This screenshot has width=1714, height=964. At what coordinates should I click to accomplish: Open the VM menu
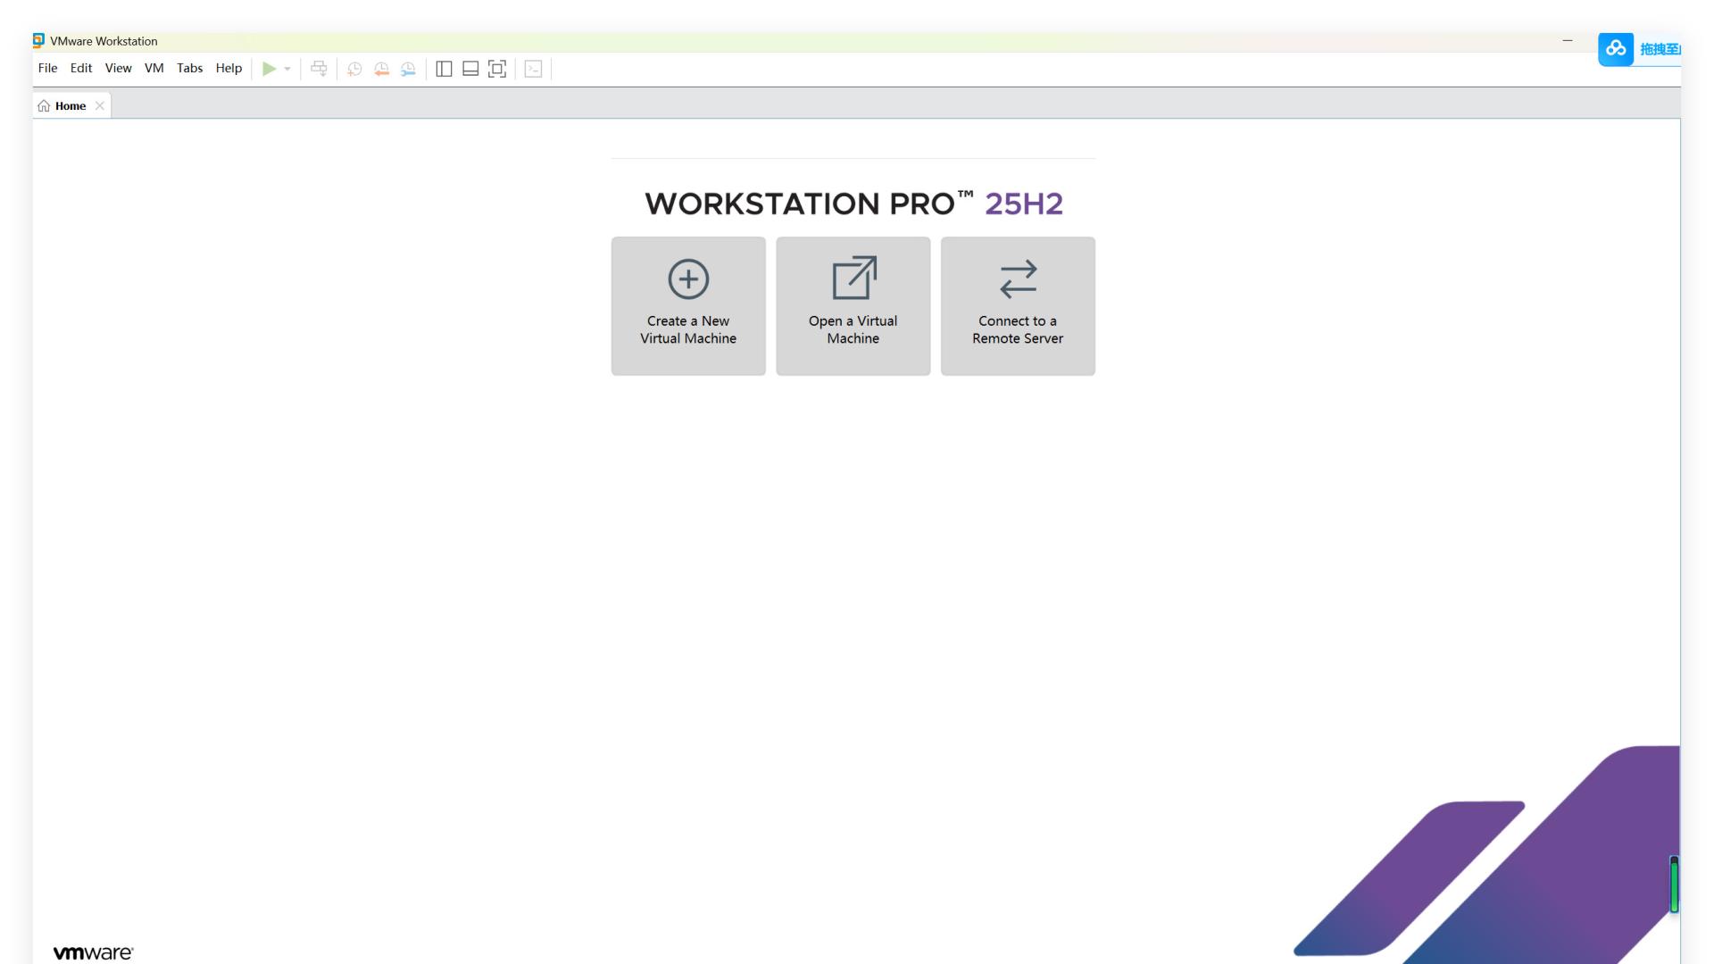[x=154, y=68]
